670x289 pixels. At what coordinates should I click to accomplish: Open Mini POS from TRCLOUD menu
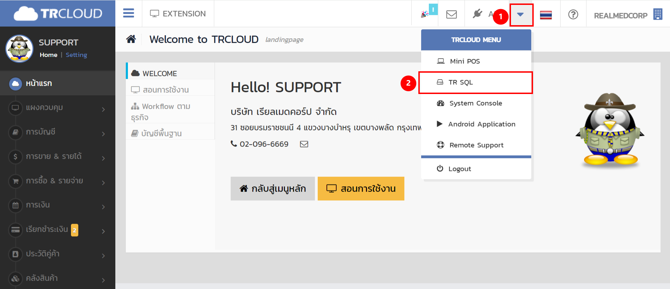point(476,61)
